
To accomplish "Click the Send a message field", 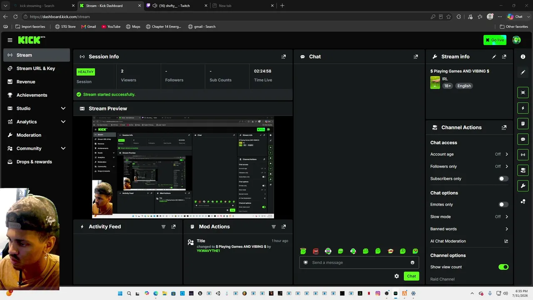I will pos(359,262).
